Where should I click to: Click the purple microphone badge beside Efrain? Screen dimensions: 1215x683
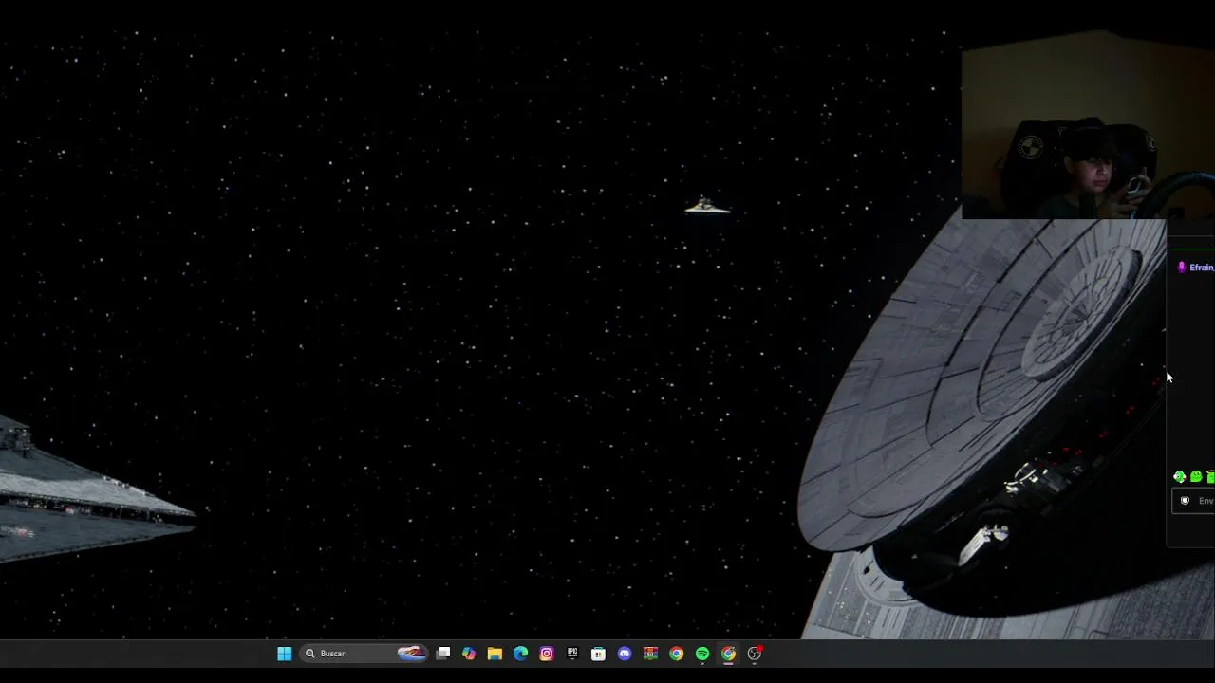point(1181,268)
